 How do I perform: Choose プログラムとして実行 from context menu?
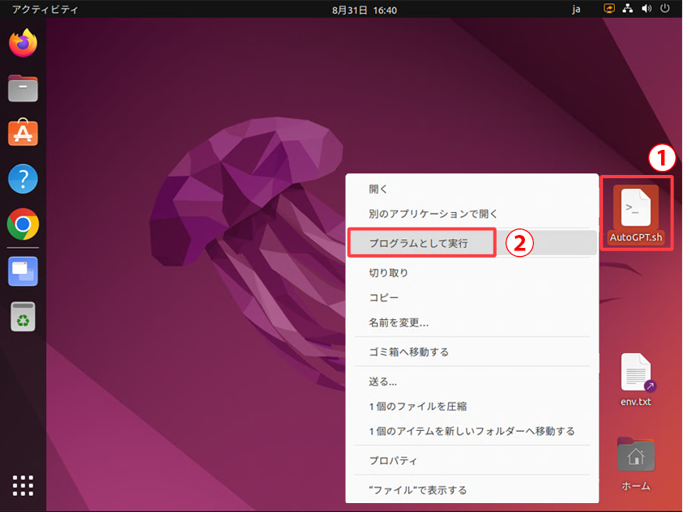tap(420, 243)
